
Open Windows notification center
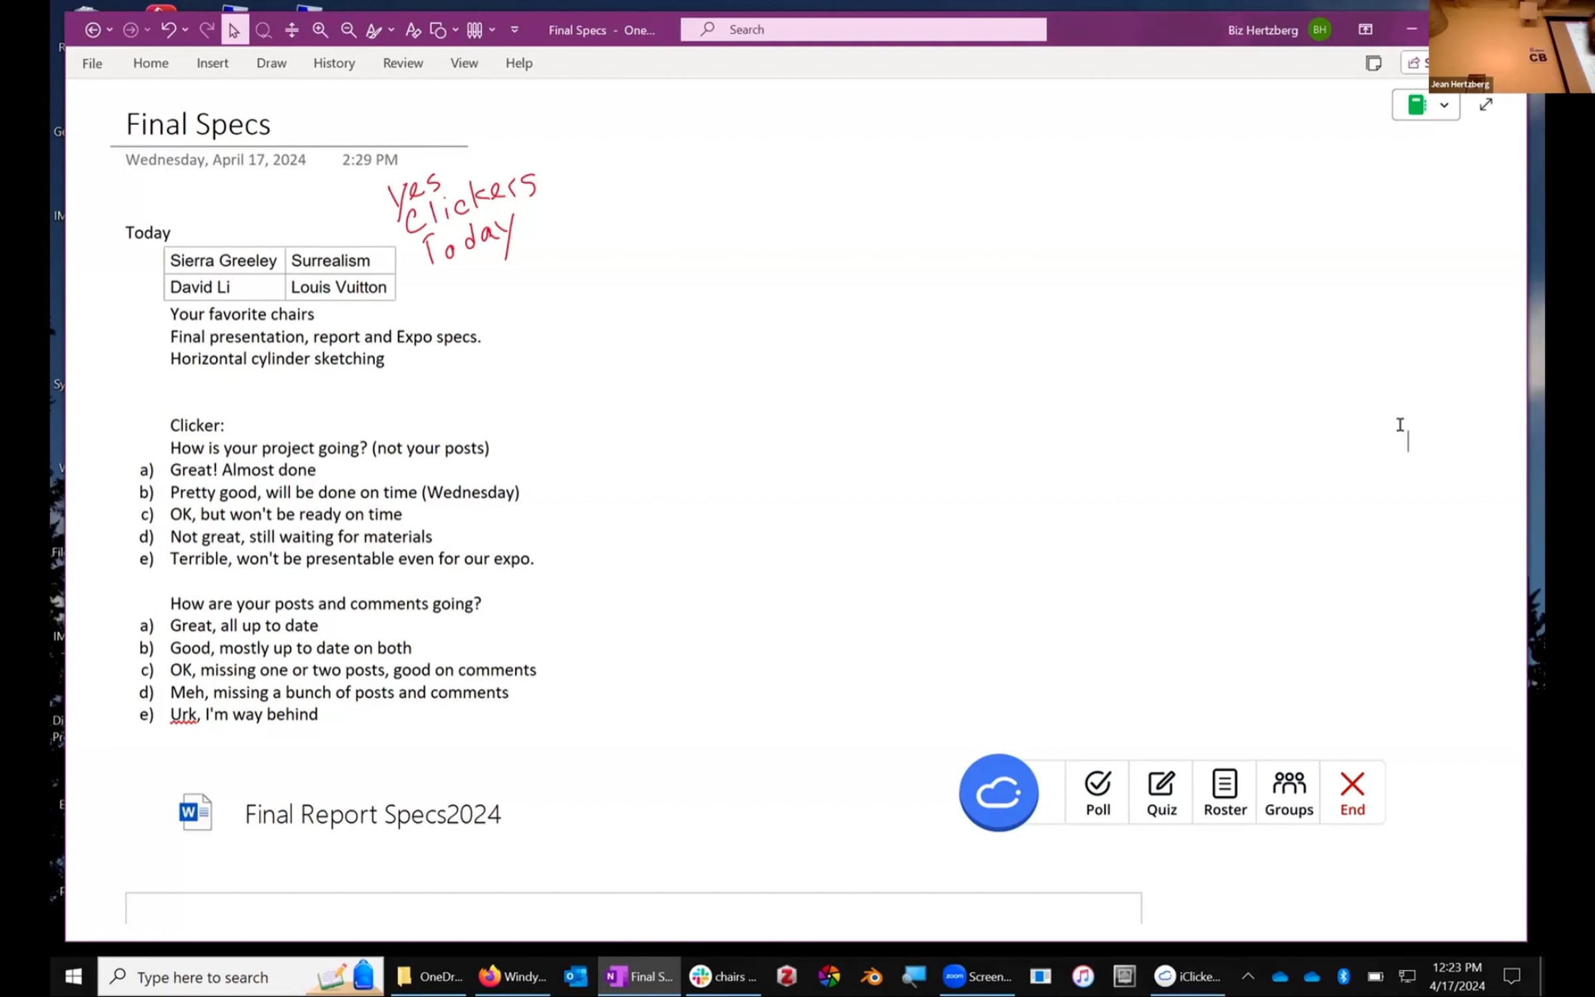click(x=1512, y=976)
